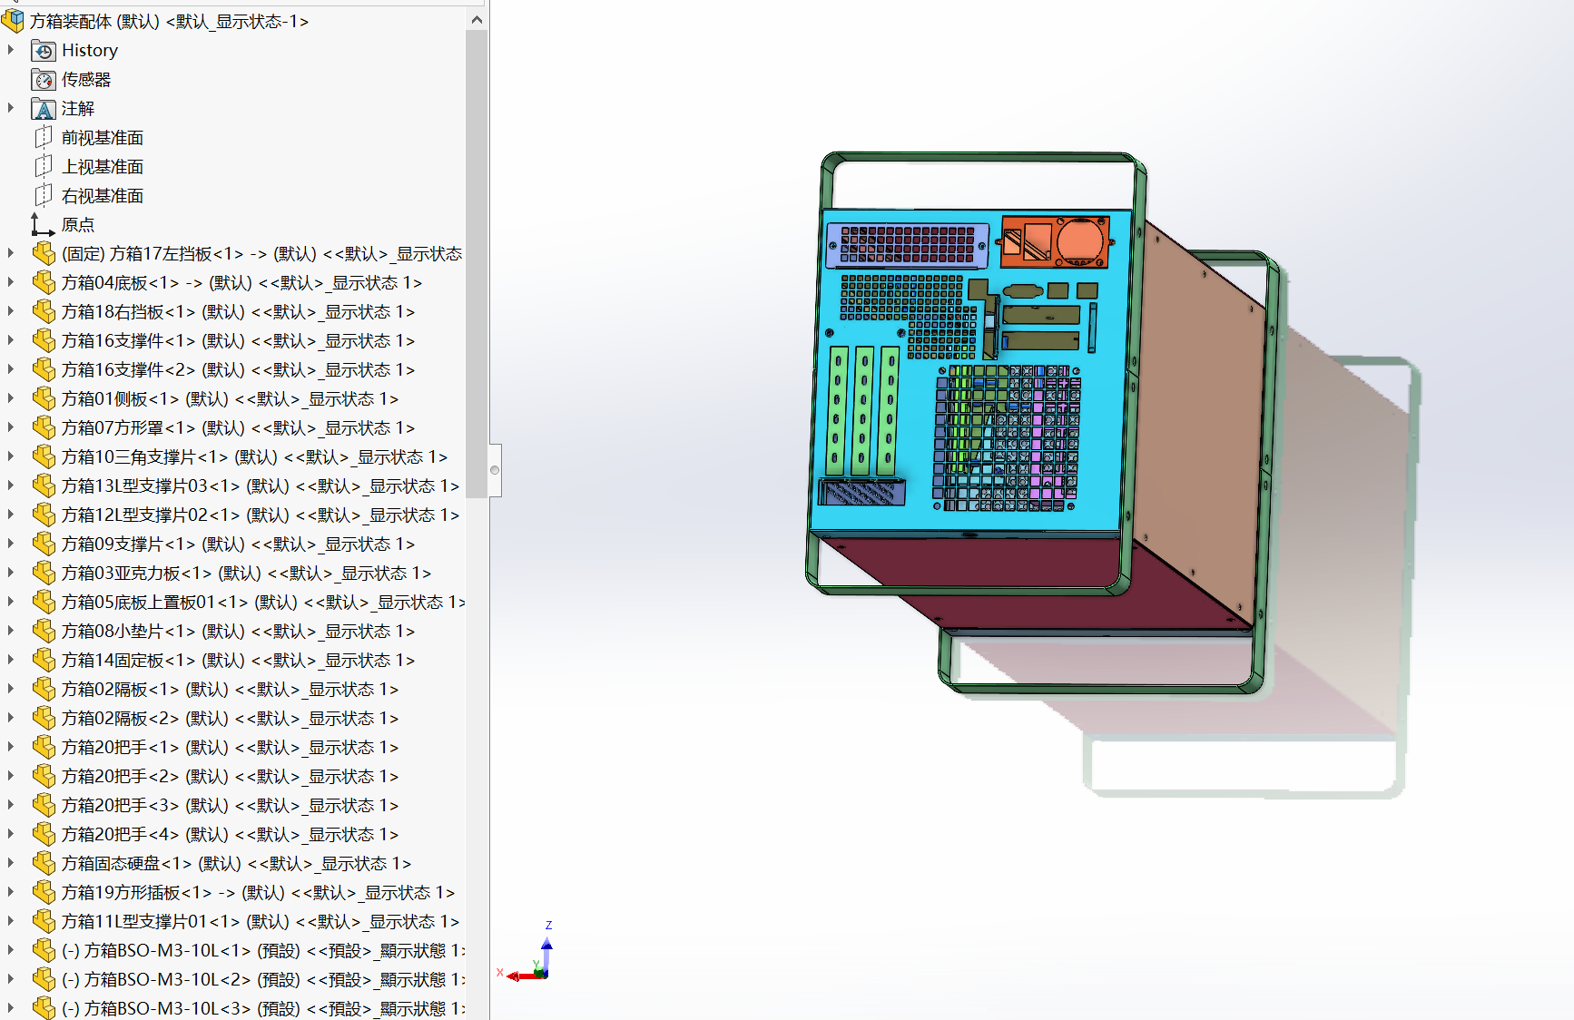Expand the History tree node
1574x1020 pixels.
pyautogui.click(x=11, y=50)
